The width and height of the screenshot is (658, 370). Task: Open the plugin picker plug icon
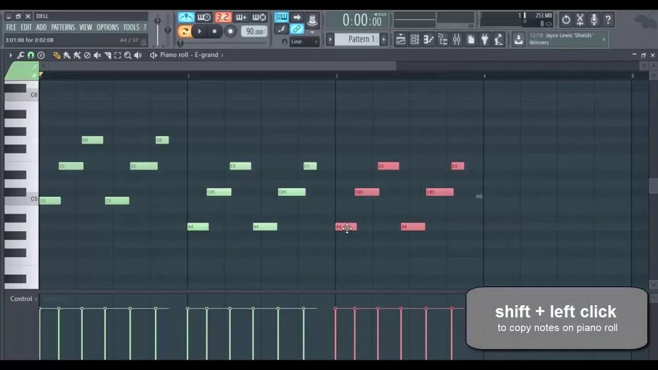(484, 39)
